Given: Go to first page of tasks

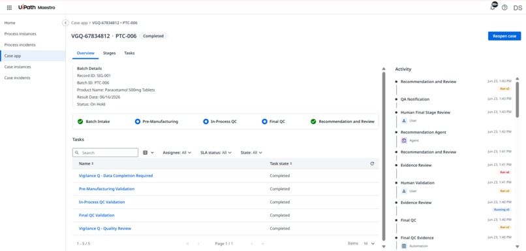Looking at the screenshot, I should (x=187, y=243).
